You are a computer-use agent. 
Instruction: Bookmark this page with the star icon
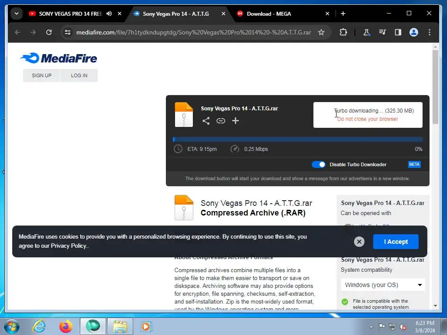pyautogui.click(x=321, y=32)
